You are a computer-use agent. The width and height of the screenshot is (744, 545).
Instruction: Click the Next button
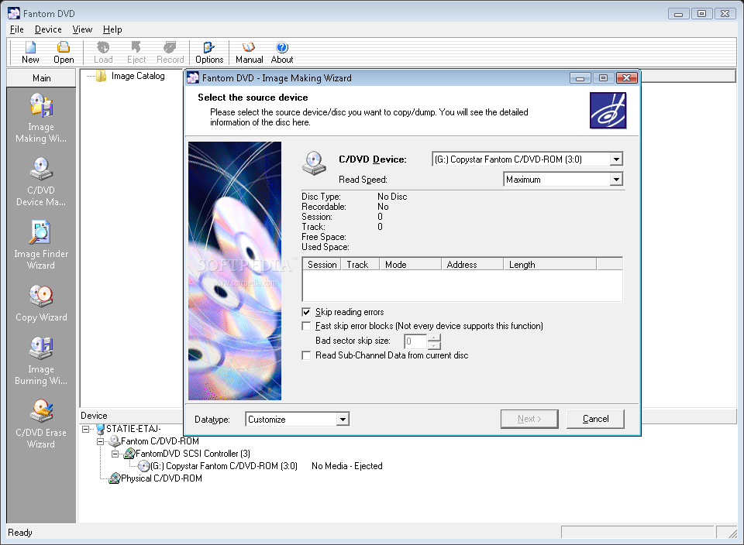tap(529, 419)
